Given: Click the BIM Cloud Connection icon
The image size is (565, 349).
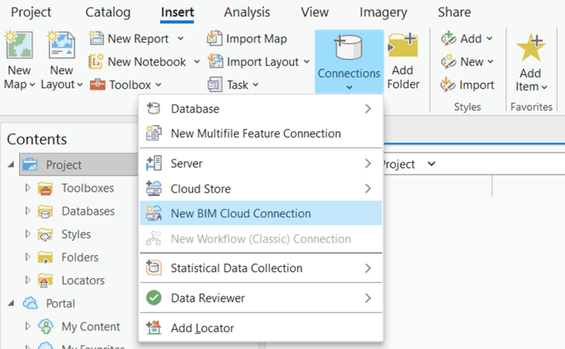Looking at the screenshot, I should tap(154, 213).
